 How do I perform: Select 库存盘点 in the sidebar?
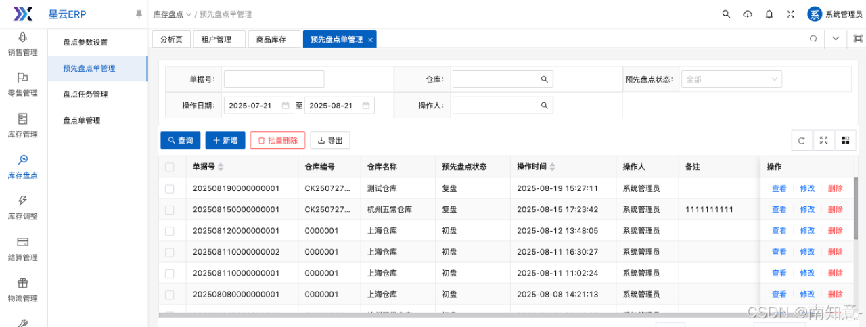pos(23,167)
